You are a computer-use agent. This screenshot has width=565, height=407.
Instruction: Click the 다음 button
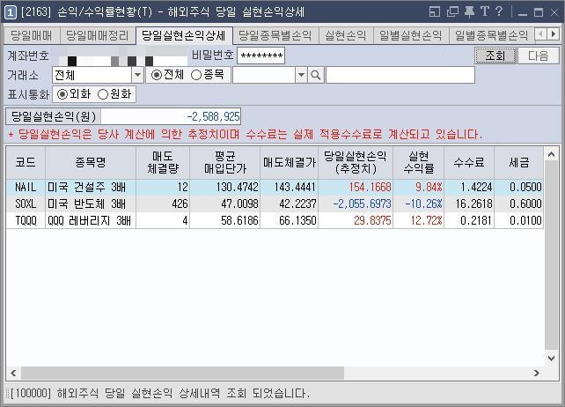[538, 55]
